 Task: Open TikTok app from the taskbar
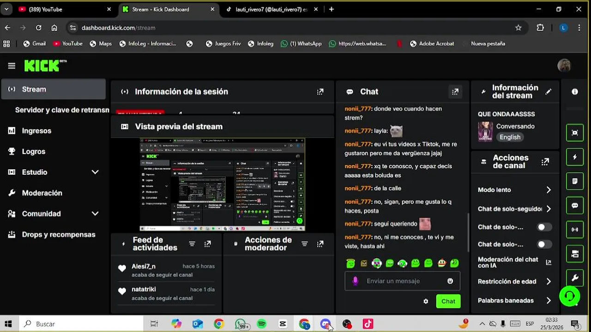(x=368, y=324)
